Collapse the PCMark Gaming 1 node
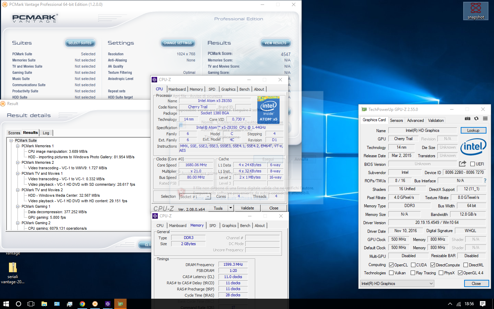 pyautogui.click(x=18, y=206)
